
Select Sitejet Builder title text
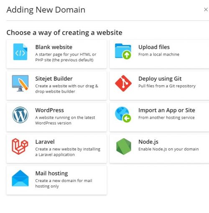[x=54, y=79]
